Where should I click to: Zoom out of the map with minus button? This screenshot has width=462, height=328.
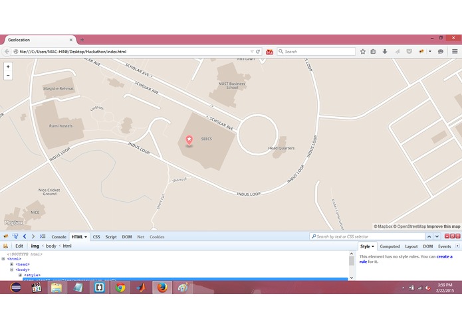click(8, 75)
